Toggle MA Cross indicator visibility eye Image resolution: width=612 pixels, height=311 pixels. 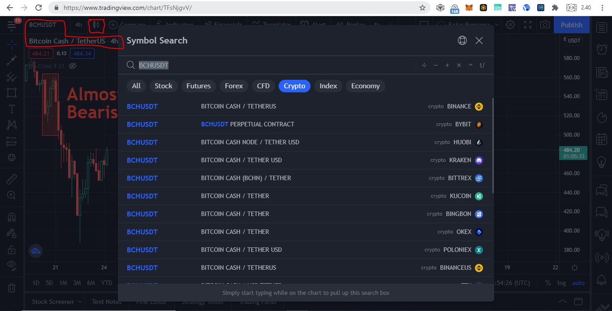pyautogui.click(x=73, y=66)
